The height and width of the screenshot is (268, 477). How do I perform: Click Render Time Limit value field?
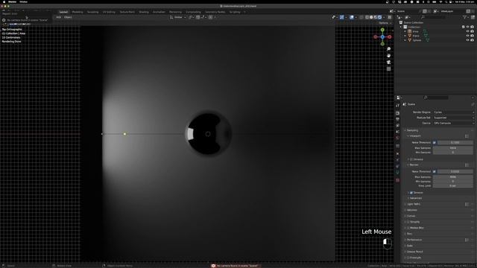point(453,185)
